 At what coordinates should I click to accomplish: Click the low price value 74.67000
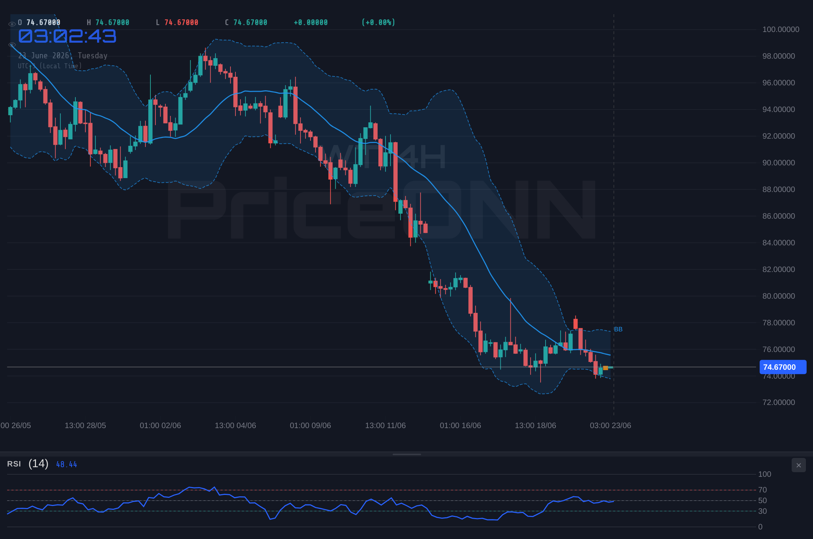tap(181, 22)
